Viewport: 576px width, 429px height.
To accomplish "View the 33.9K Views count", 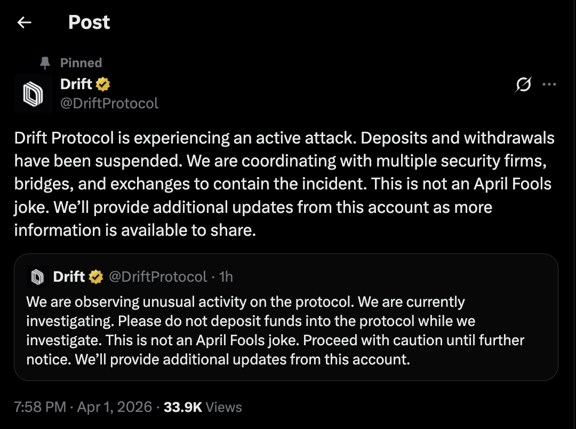I will tap(203, 407).
